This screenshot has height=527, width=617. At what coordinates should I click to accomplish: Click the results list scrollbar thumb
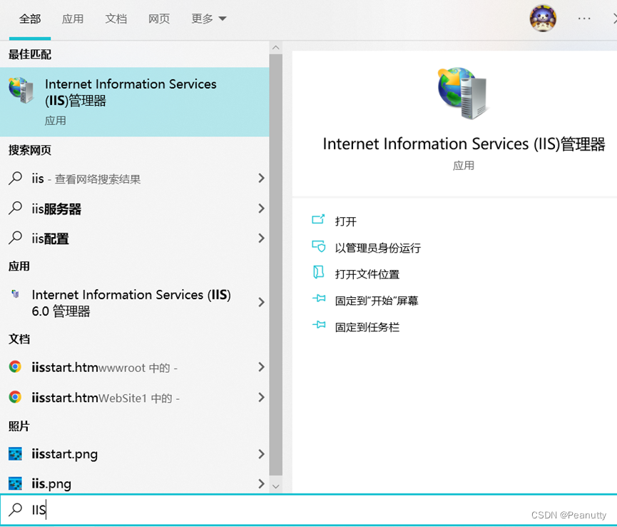tap(276, 265)
